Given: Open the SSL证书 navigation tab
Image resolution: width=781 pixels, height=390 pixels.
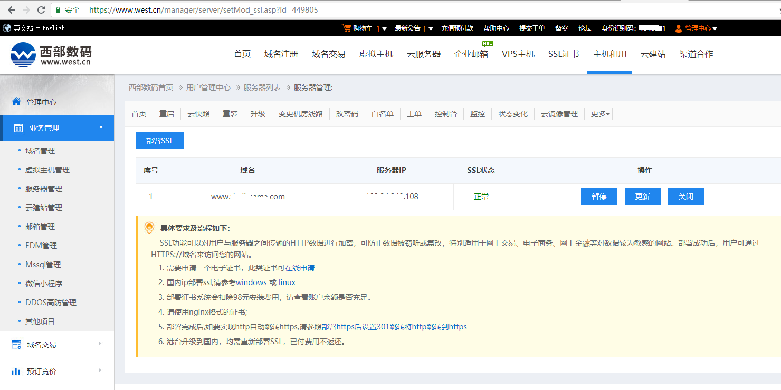Looking at the screenshot, I should click(x=563, y=54).
